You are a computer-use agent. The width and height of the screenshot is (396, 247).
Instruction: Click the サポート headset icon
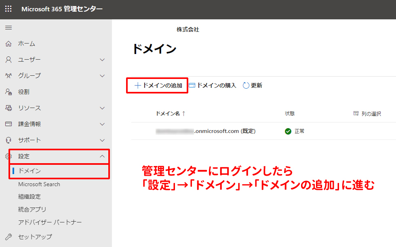point(8,140)
